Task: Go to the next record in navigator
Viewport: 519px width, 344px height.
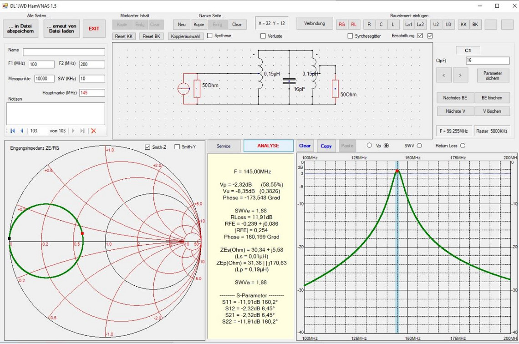Action: pos(73,131)
